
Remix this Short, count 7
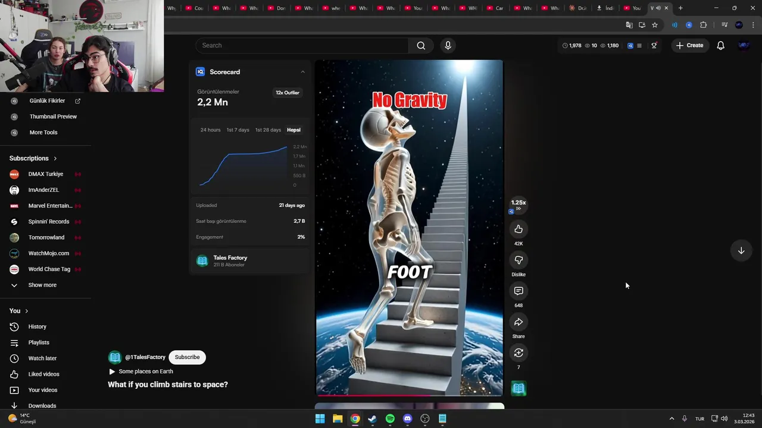519,353
